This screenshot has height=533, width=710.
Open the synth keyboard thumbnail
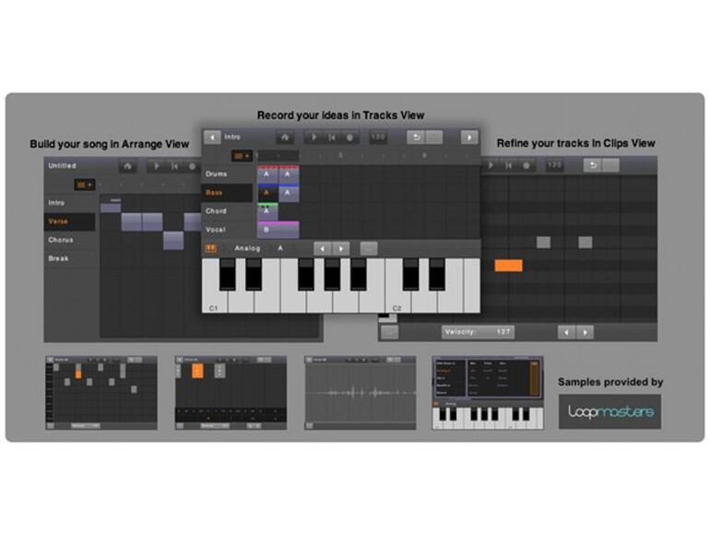[488, 393]
